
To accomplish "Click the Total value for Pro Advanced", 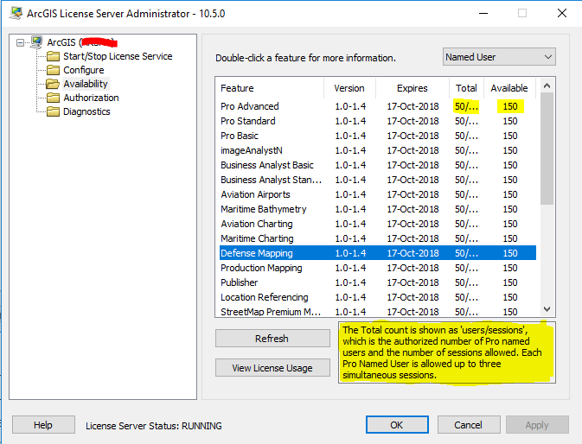I will [466, 106].
